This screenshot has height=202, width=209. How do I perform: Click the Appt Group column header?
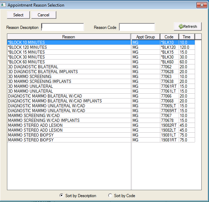tap(145, 37)
